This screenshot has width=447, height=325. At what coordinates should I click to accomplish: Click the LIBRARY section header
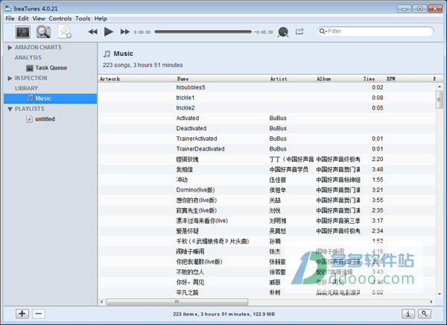[26, 89]
